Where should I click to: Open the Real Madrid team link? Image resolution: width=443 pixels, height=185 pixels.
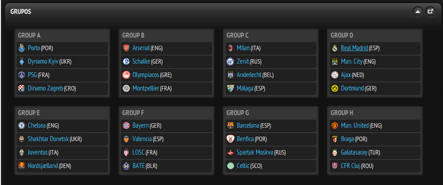[354, 48]
